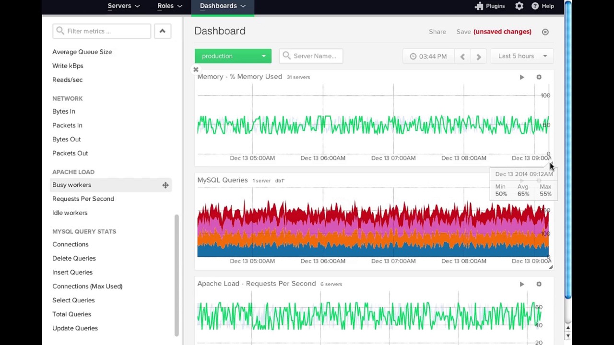Remove the Memory chart with the X icon
The image size is (614, 345).
[196, 70]
